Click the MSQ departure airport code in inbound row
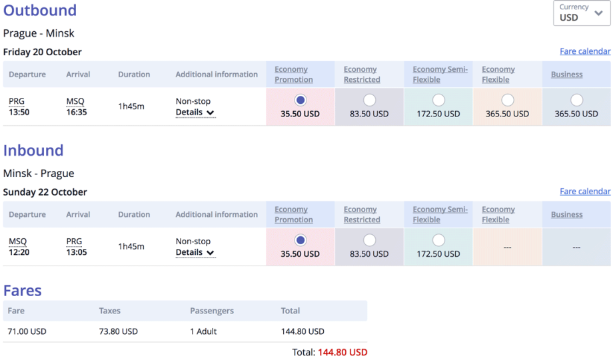 pyautogui.click(x=18, y=242)
